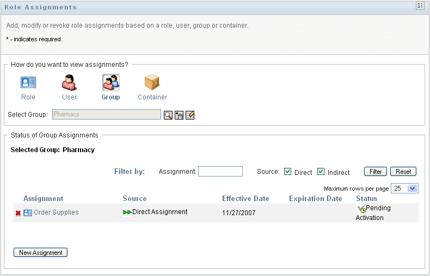The image size is (430, 276).
Task: Click the Assignment filter text field
Action: pos(220,172)
